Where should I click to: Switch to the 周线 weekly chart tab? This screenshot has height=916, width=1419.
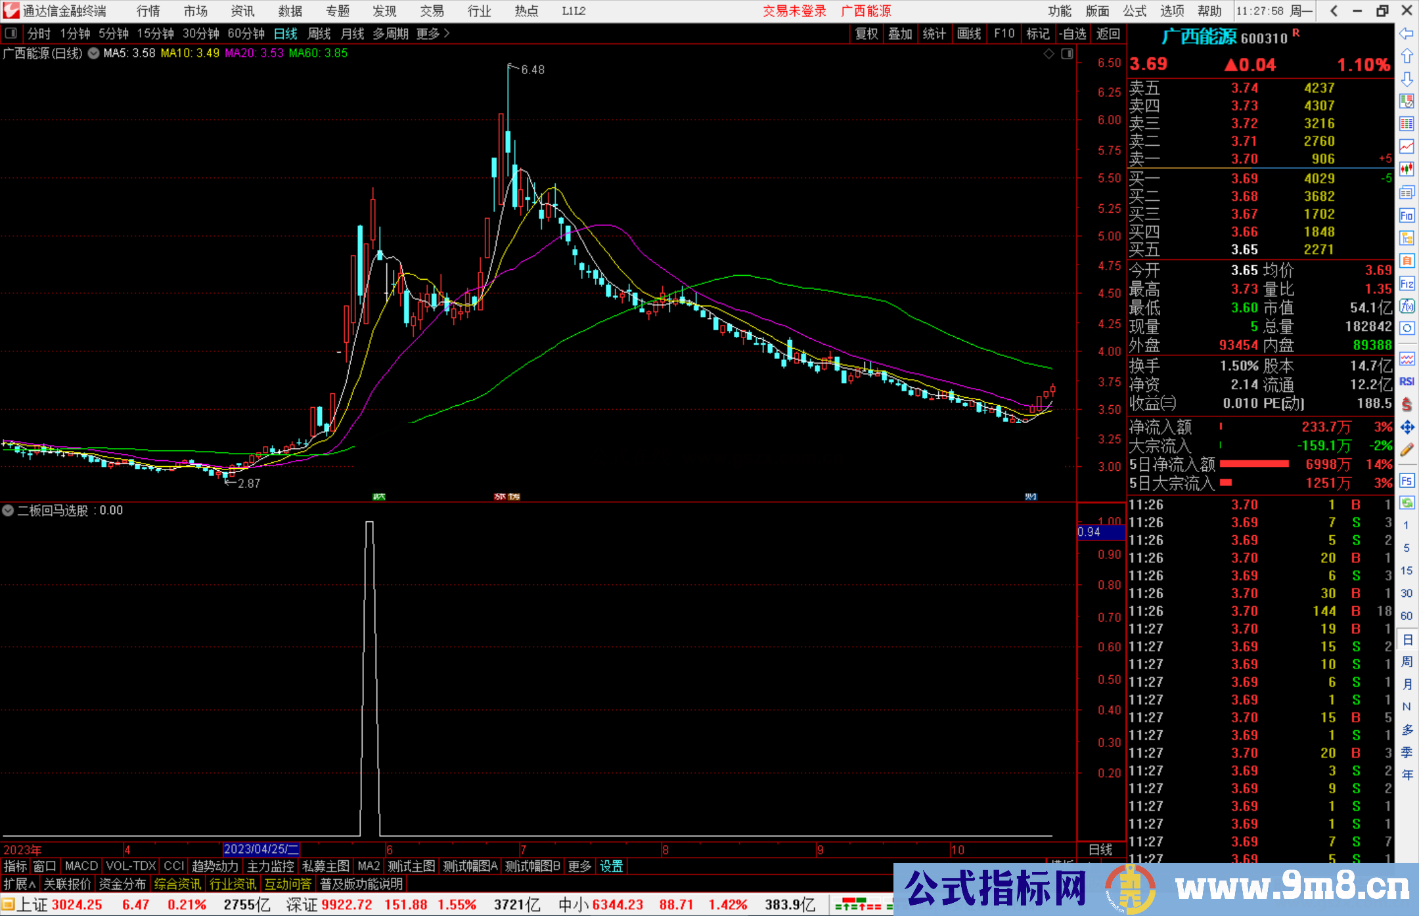coord(319,33)
